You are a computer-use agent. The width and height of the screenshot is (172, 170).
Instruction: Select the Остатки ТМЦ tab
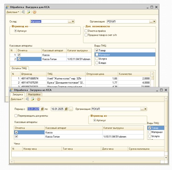click(19, 68)
